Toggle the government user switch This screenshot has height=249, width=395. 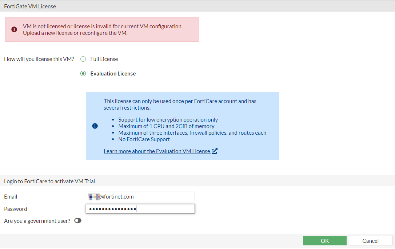tap(78, 221)
